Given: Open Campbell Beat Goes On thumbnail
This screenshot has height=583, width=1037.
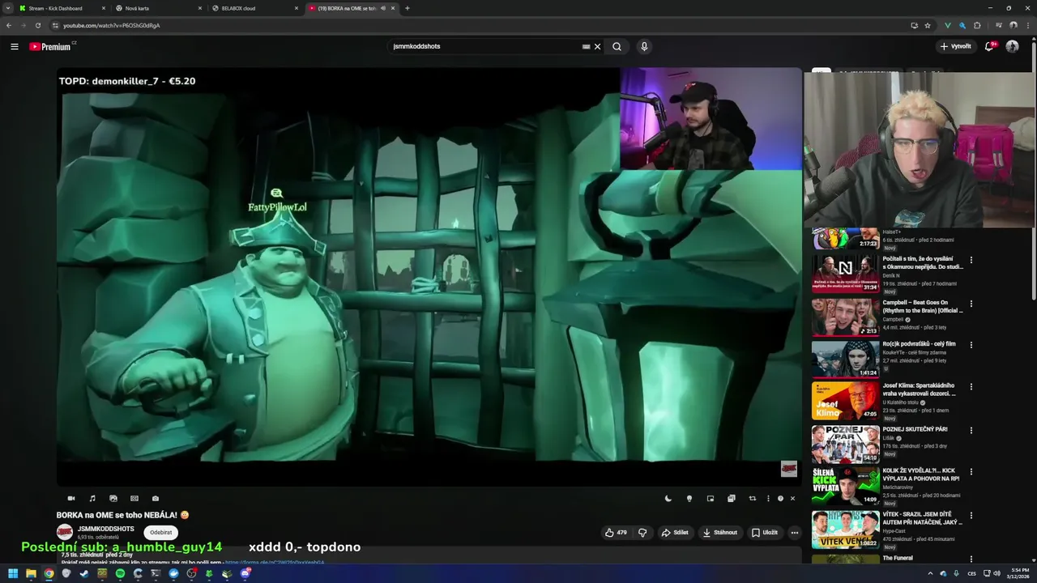Looking at the screenshot, I should coord(845,317).
